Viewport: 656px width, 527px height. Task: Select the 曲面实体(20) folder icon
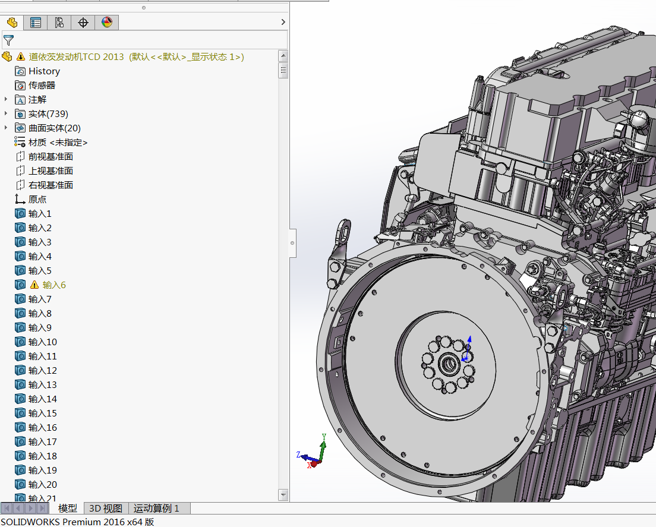click(x=20, y=128)
